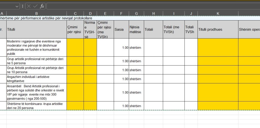This screenshot has height=128, width=260.
Task: Select the "Angazhim individual i artistëve këngëtarëve" cell
Action: coord(37,79)
